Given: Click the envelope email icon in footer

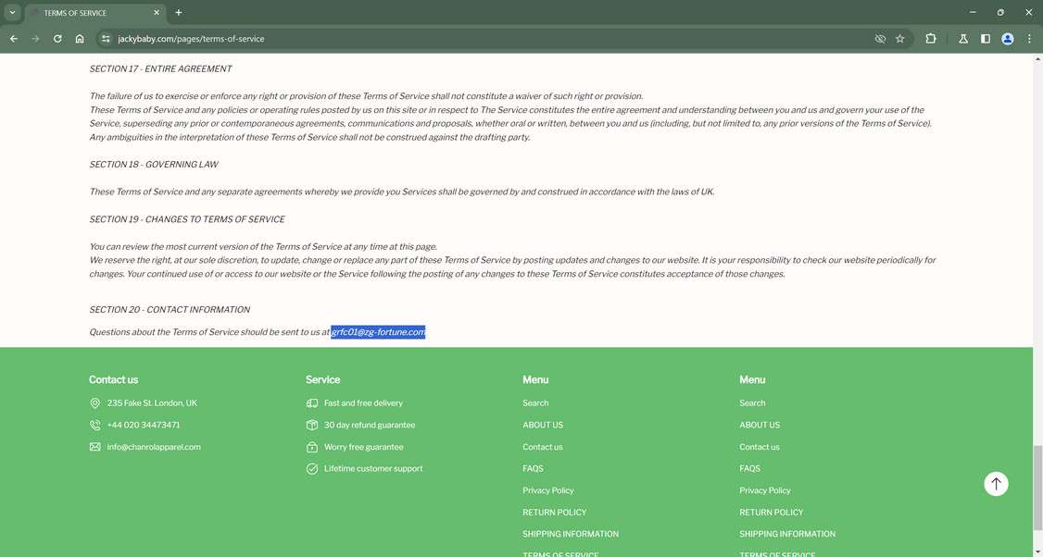Looking at the screenshot, I should coord(95,447).
